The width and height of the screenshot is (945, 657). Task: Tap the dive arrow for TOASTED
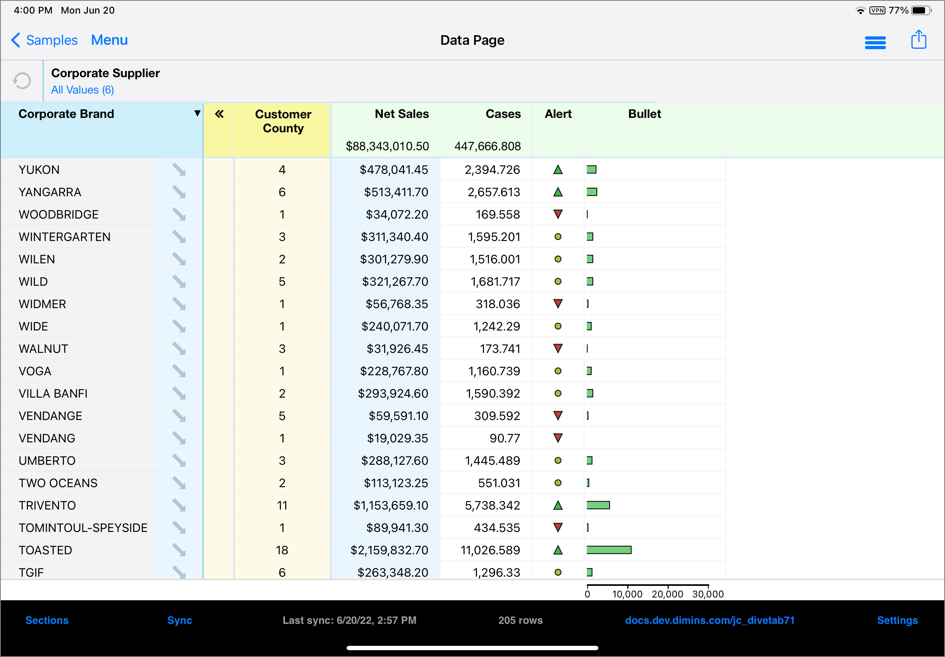[x=179, y=550]
